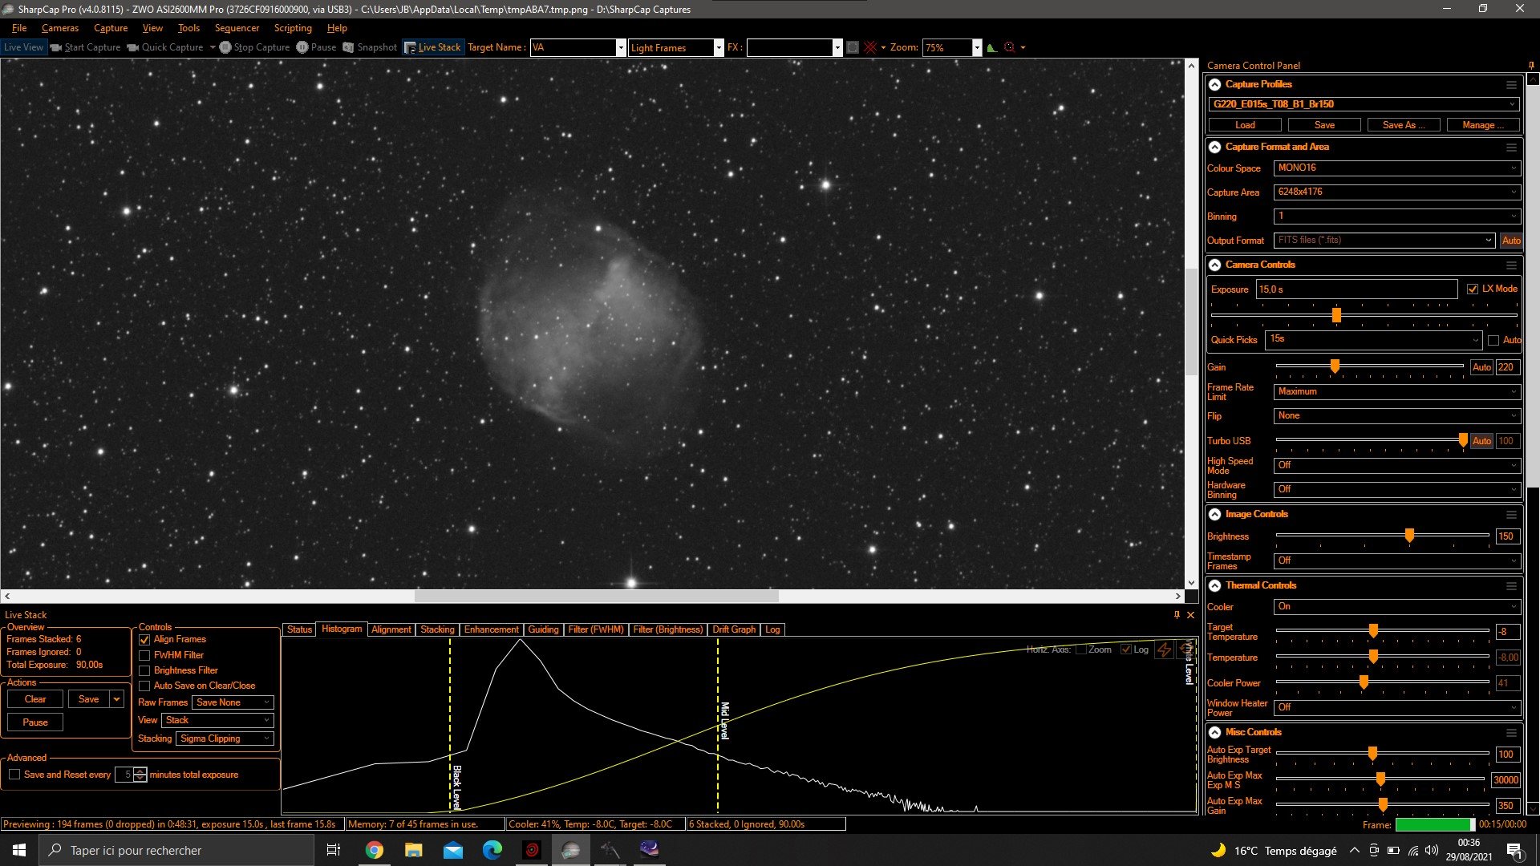Viewport: 1540px width, 866px height.
Task: Click the FX selection area icon
Action: point(853,47)
